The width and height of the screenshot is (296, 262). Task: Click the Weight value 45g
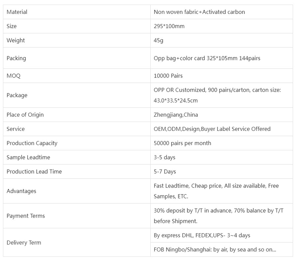[159, 40]
